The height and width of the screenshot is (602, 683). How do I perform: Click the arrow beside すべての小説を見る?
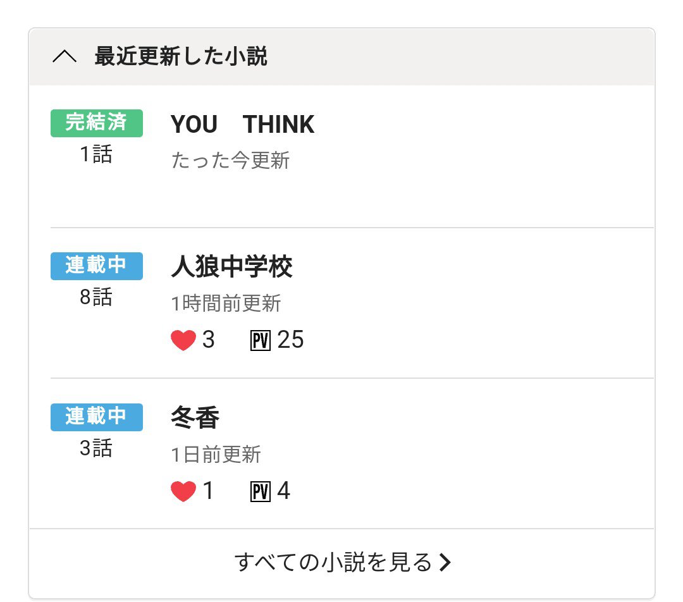pos(445,562)
